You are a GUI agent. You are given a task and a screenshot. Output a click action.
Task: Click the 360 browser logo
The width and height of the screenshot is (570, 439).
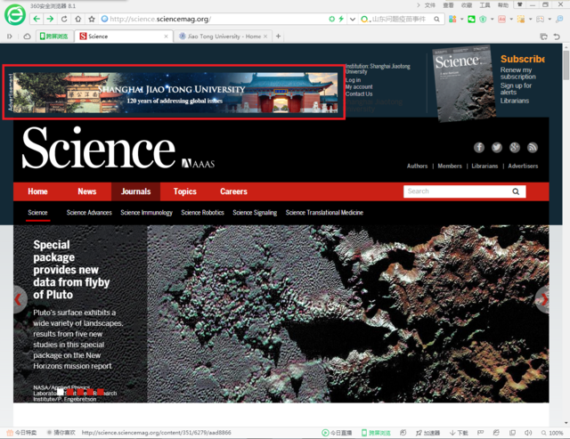coord(15,15)
